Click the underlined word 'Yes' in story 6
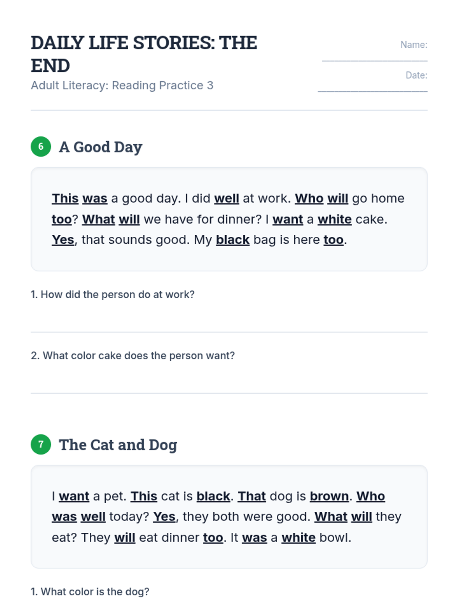Image resolution: width=458 pixels, height=611 pixels. tap(63, 240)
